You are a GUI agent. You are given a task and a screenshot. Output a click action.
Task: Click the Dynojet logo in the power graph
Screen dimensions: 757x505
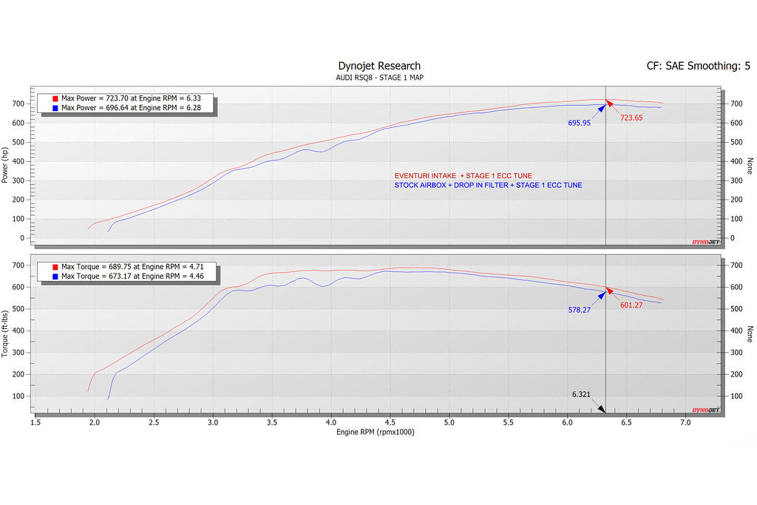tap(705, 241)
